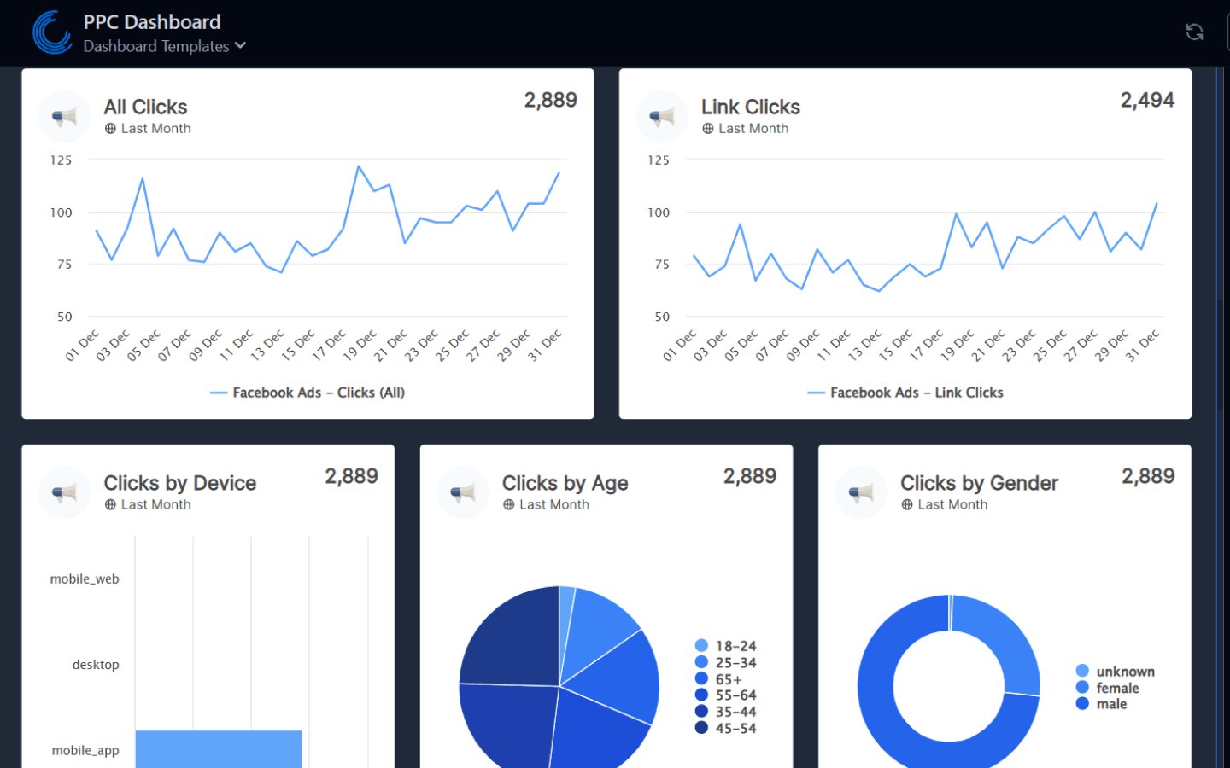Click the megaphone icon on All Clicks widget
This screenshot has height=768, width=1230.
[x=64, y=116]
